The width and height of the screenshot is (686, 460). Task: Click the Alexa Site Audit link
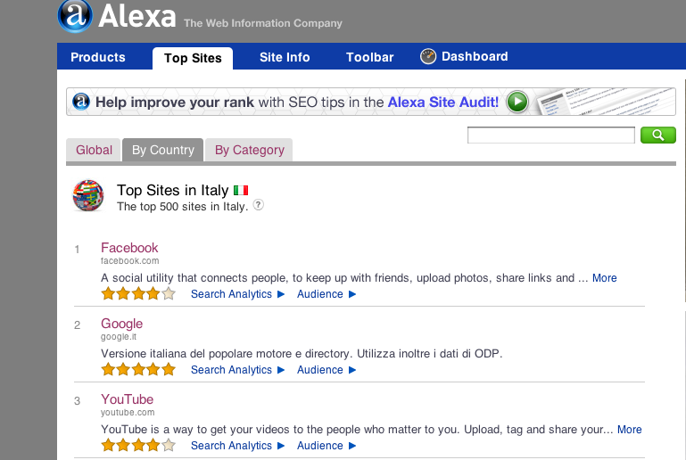click(442, 103)
